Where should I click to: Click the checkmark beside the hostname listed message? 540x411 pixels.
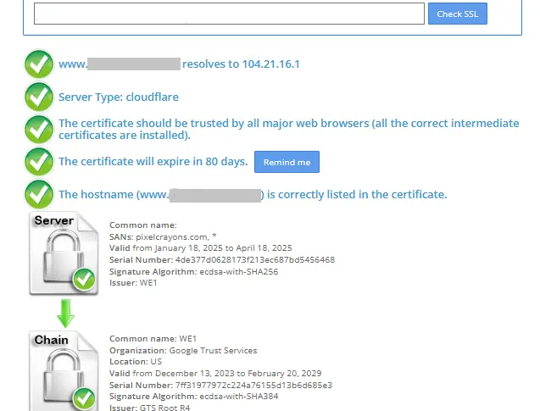tap(39, 194)
